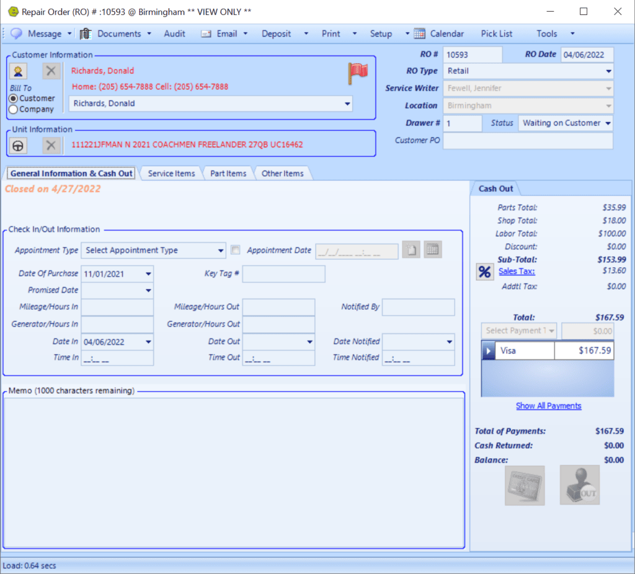Click the Show All Payments link
The width and height of the screenshot is (635, 574).
(x=548, y=405)
